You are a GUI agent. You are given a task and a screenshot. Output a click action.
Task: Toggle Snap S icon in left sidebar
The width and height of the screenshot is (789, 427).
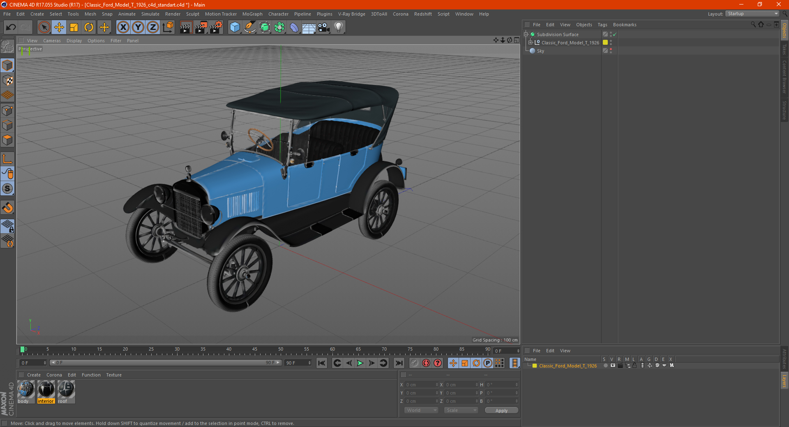pos(7,188)
